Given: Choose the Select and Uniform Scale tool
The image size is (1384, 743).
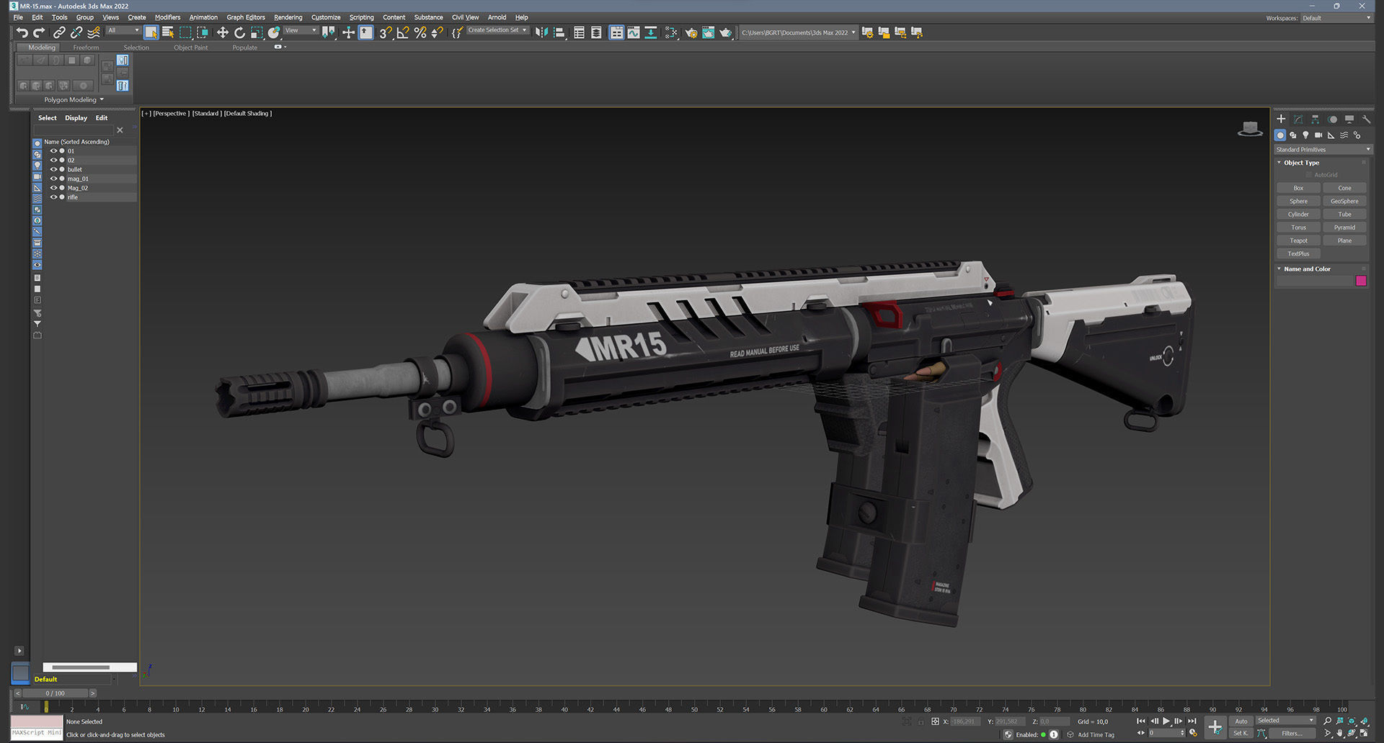Looking at the screenshot, I should [257, 32].
